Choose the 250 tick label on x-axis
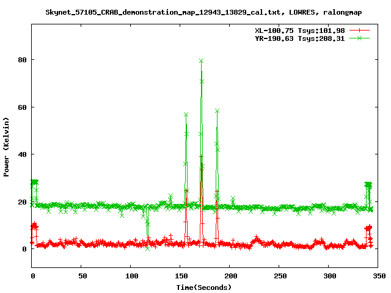The image size is (391, 293). [x=279, y=276]
